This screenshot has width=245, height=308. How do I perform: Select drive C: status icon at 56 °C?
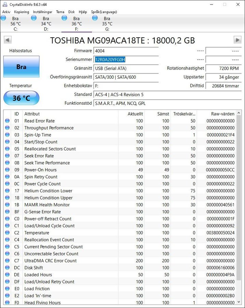pos(3,18)
